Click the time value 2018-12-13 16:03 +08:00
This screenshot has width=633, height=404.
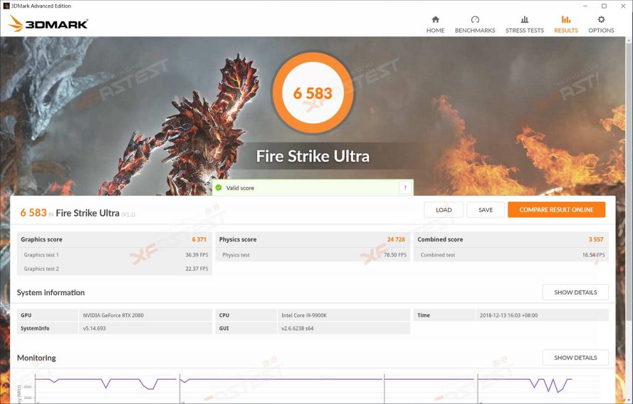point(509,315)
